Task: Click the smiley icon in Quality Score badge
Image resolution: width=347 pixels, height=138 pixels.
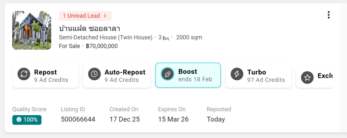Action: [x=19, y=120]
